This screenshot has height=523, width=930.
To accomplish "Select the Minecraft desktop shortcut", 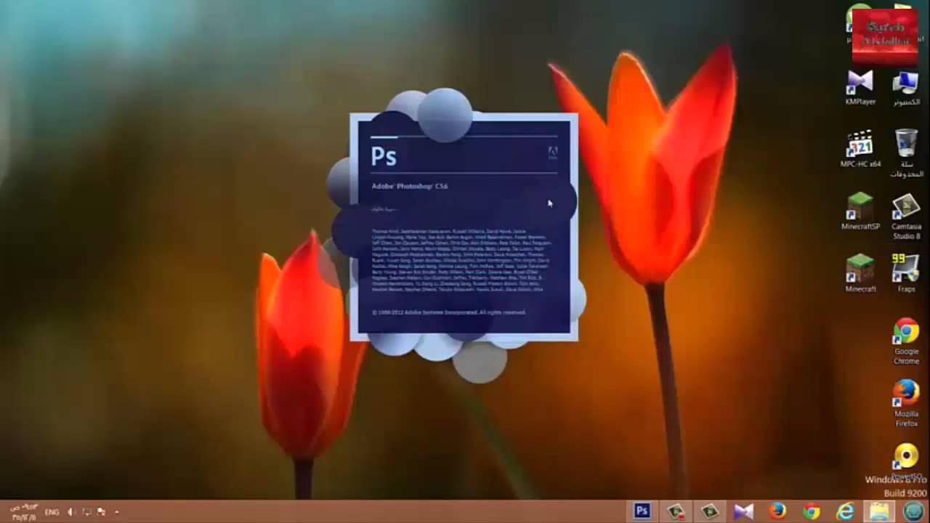I will [860, 274].
